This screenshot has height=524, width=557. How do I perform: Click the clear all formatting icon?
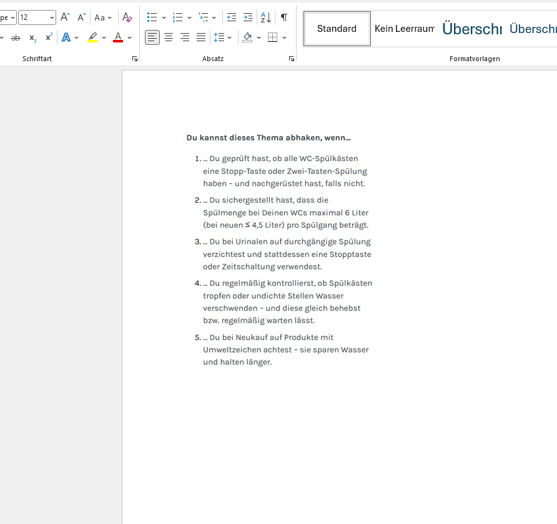[x=127, y=17]
